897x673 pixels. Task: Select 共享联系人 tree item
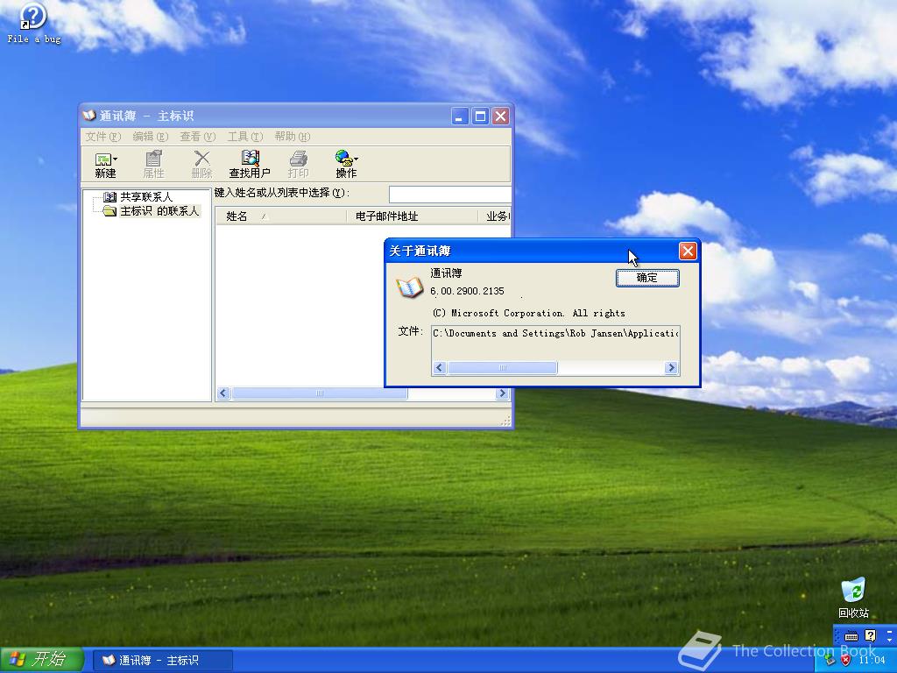[146, 197]
